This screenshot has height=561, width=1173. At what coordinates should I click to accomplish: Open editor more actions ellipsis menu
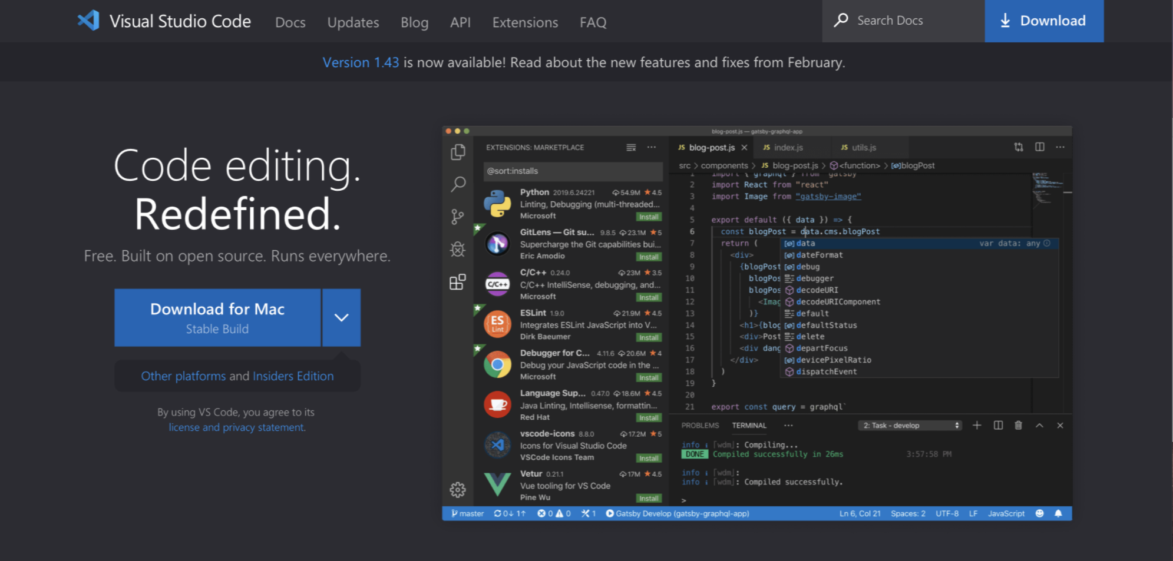click(1060, 147)
